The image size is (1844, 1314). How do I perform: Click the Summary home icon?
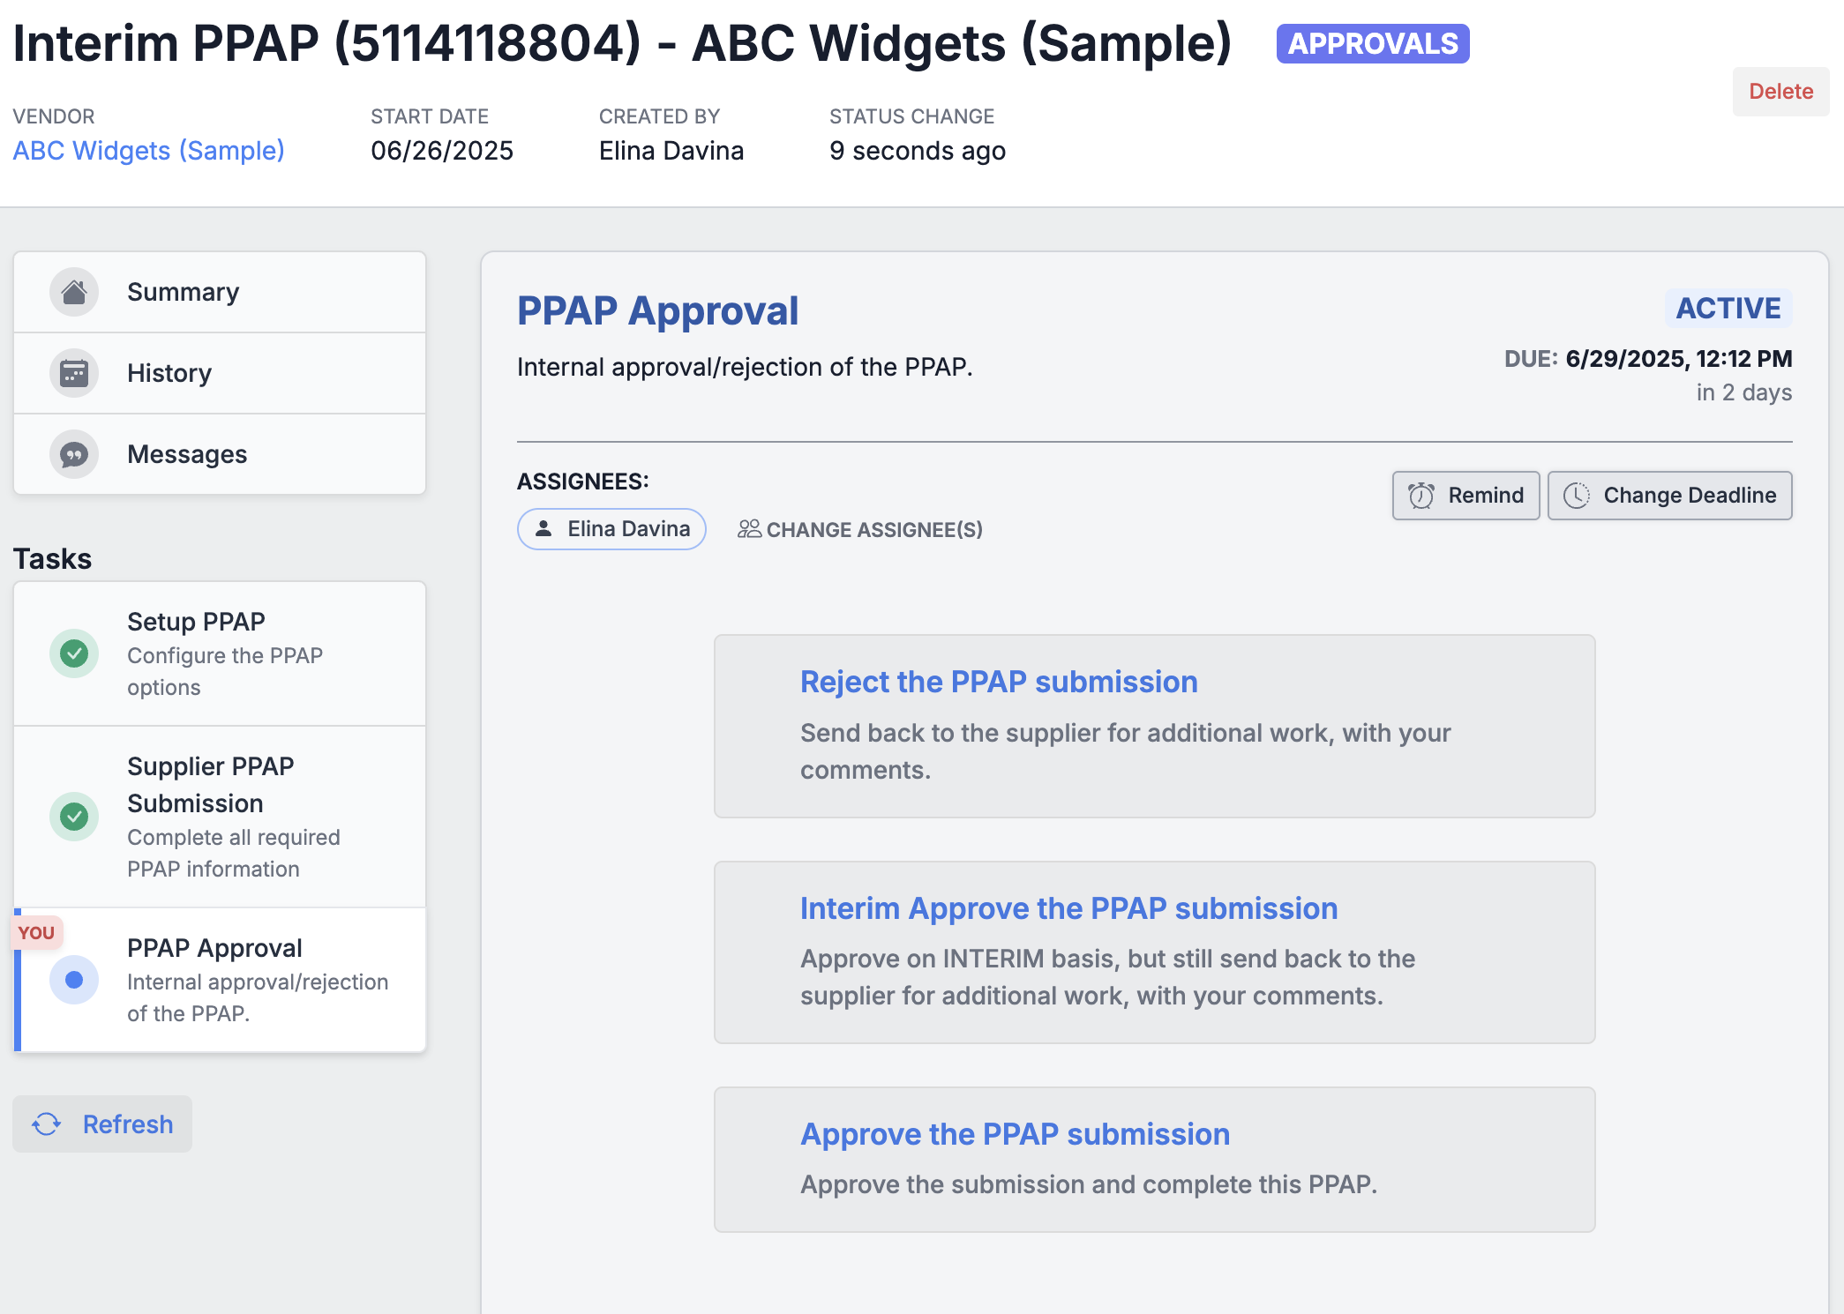[74, 292]
